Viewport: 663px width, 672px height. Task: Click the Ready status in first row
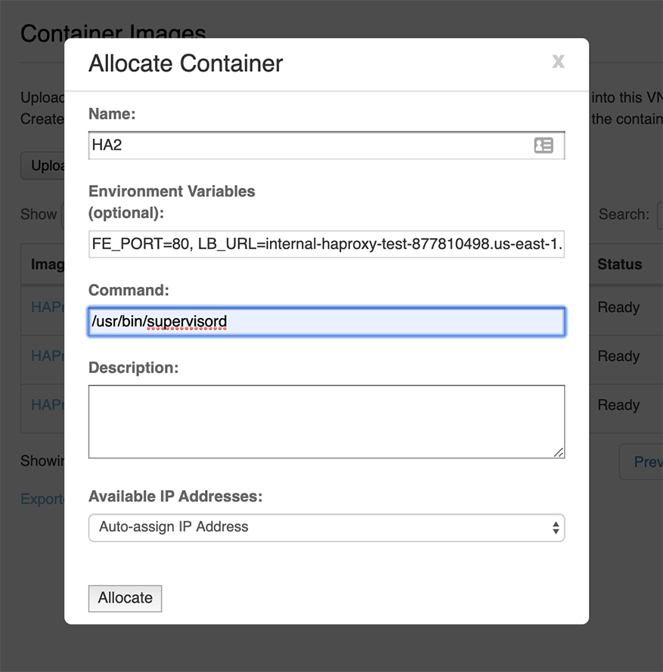tap(618, 307)
